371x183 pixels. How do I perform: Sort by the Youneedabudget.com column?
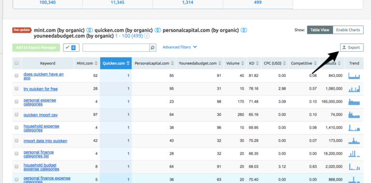(x=200, y=63)
